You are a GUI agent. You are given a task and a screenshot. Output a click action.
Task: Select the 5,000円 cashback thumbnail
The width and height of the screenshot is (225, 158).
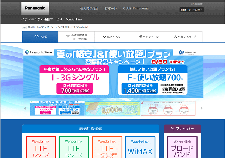click(112, 108)
